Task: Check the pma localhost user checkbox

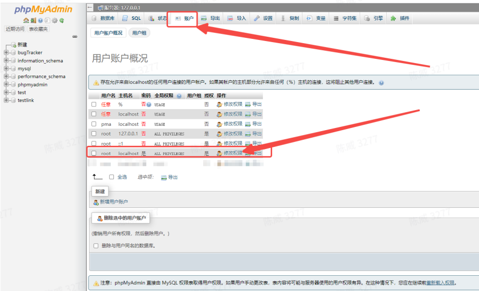Action: pos(93,124)
